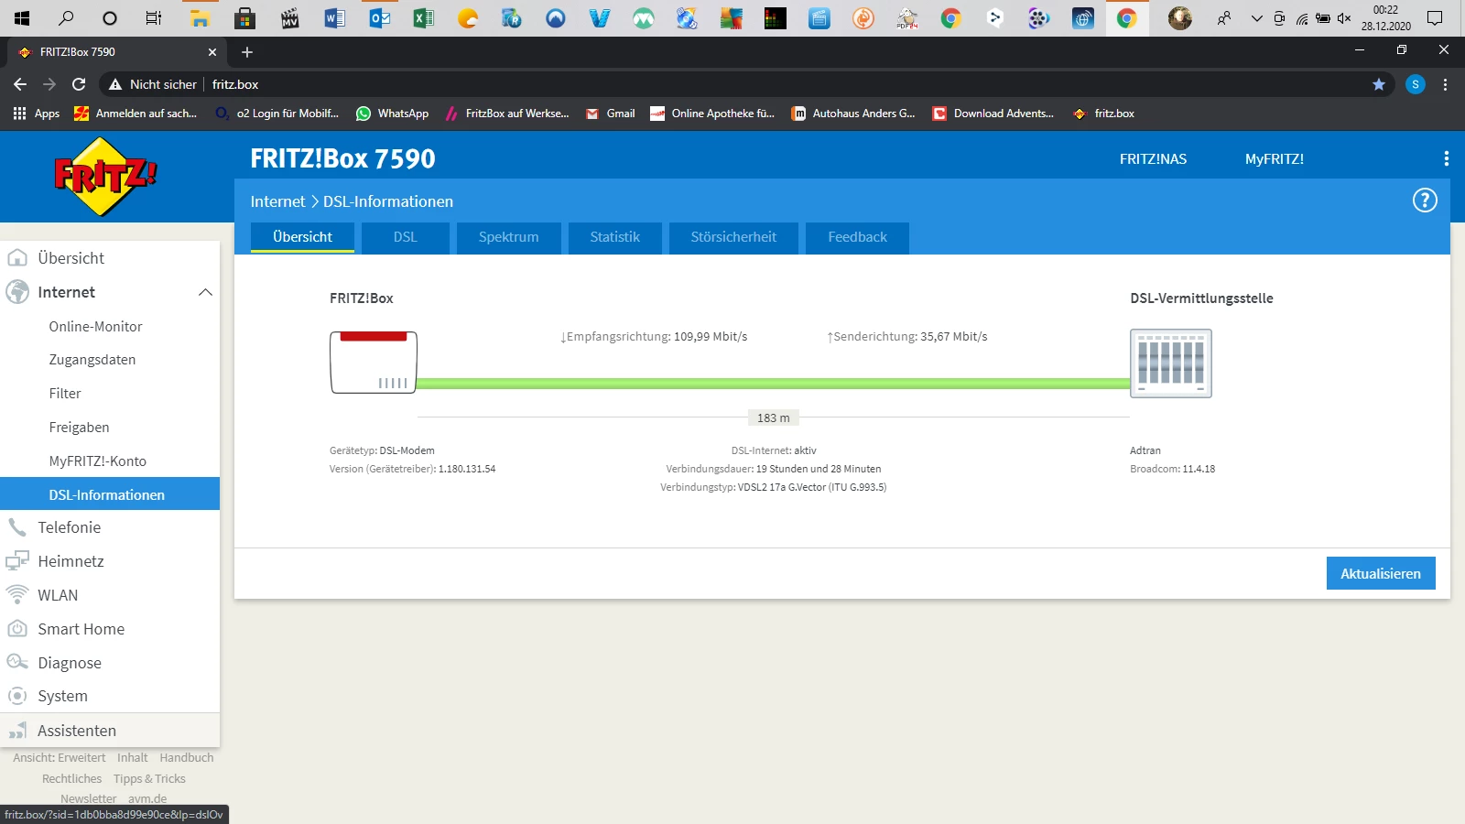Show hidden system tray icons
The height and width of the screenshot is (824, 1465).
1256,18
